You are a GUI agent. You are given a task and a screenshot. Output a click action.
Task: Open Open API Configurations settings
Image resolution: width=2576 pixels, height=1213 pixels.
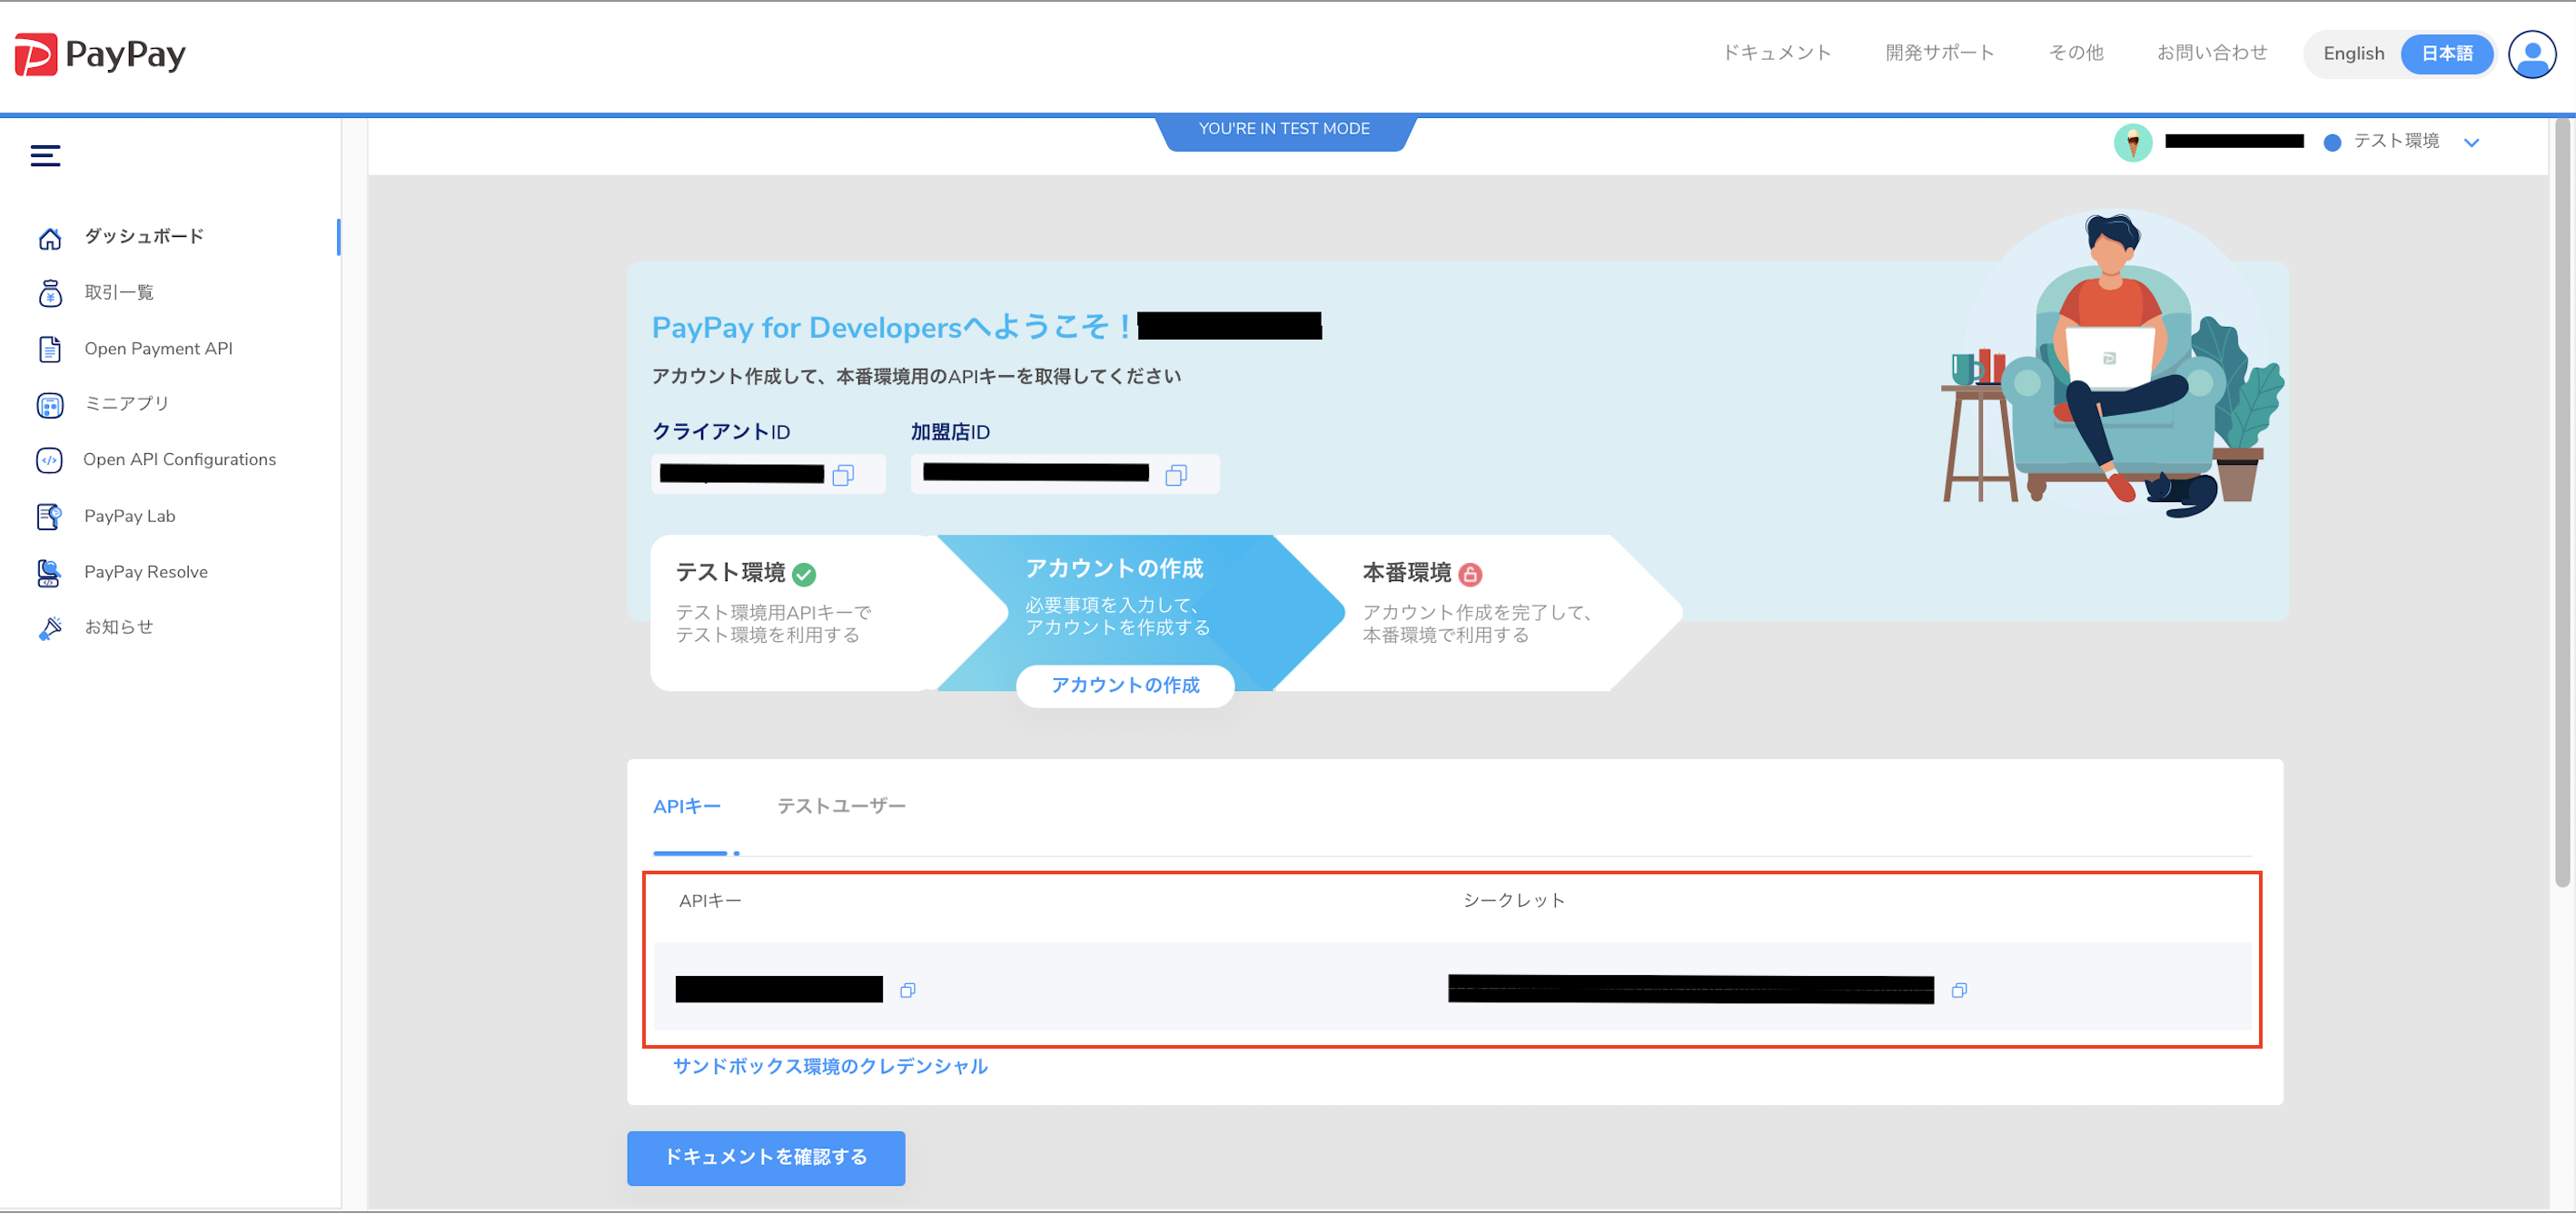(x=180, y=459)
